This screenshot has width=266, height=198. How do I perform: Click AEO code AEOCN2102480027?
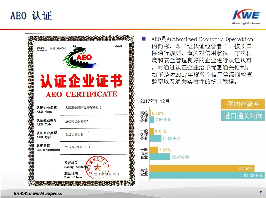76,122
